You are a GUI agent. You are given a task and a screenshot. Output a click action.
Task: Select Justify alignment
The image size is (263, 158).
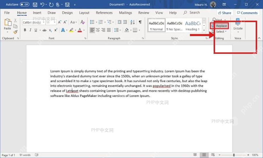109,30
